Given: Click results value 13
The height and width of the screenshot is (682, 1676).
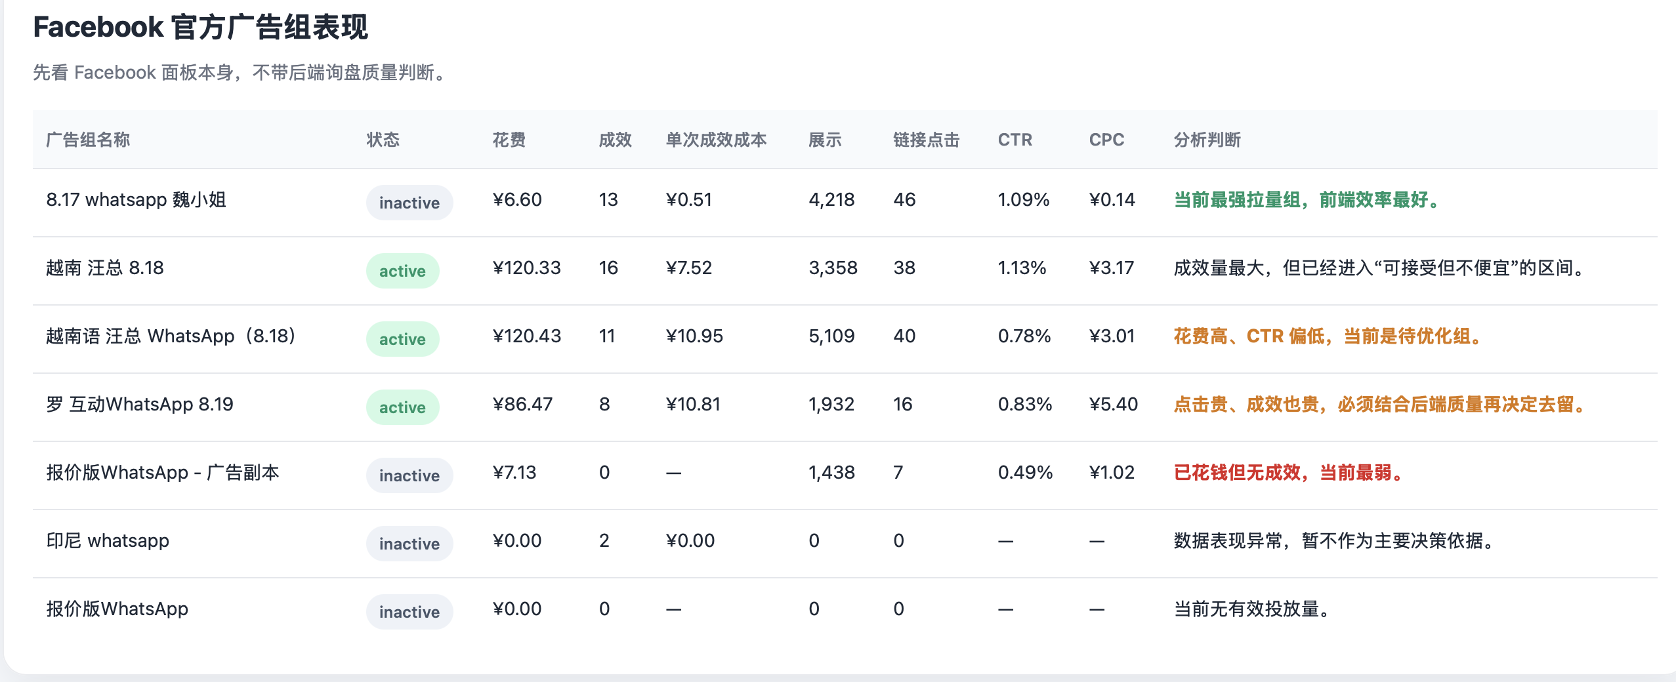Looking at the screenshot, I should coord(608,199).
